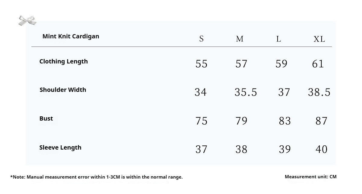This screenshot has height=194, width=362.
Task: Select the Mint Knit Cardigan title
Action: coord(71,36)
